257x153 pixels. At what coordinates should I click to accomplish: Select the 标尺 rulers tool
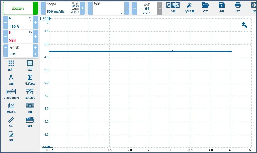pyautogui.click(x=11, y=122)
